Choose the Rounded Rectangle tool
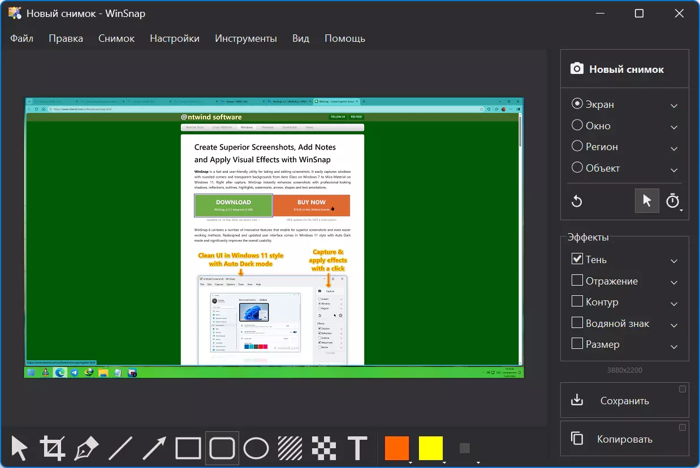This screenshot has width=700, height=468. pos(222,448)
